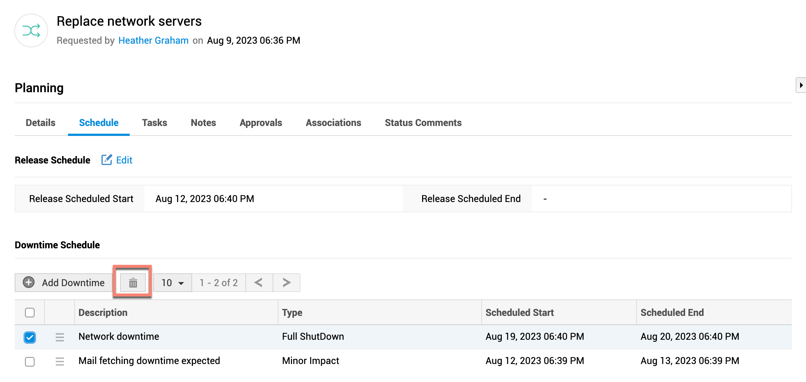Screen dimensions: 806x382
Task: Click drag handle for Network downtime row
Action: [60, 337]
